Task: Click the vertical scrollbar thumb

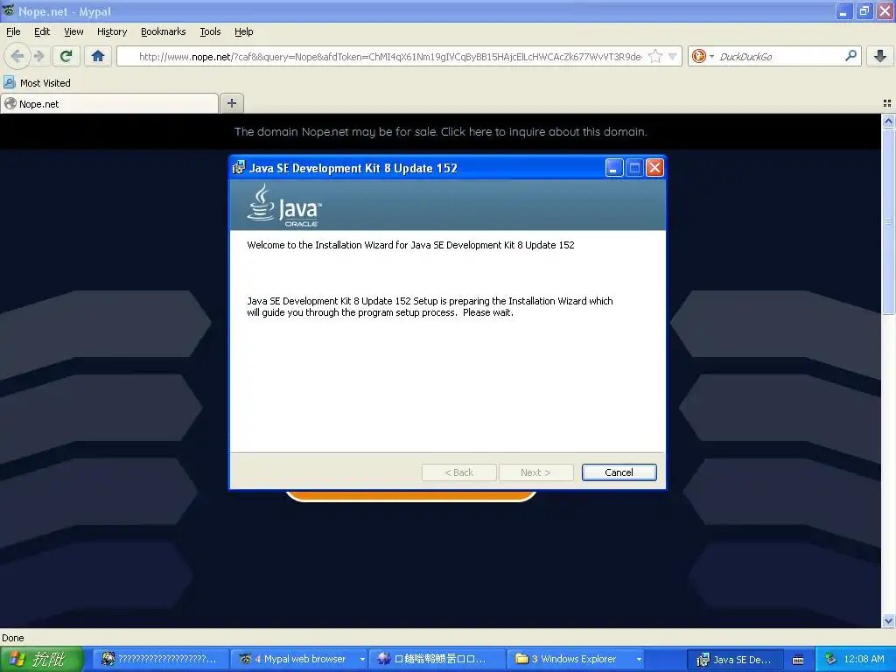Action: pyautogui.click(x=888, y=221)
